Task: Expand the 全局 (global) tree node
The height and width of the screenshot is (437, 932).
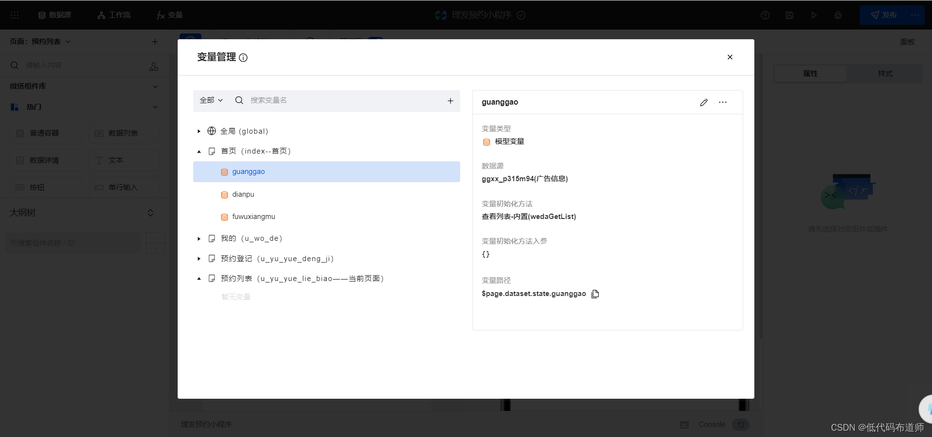Action: (199, 131)
